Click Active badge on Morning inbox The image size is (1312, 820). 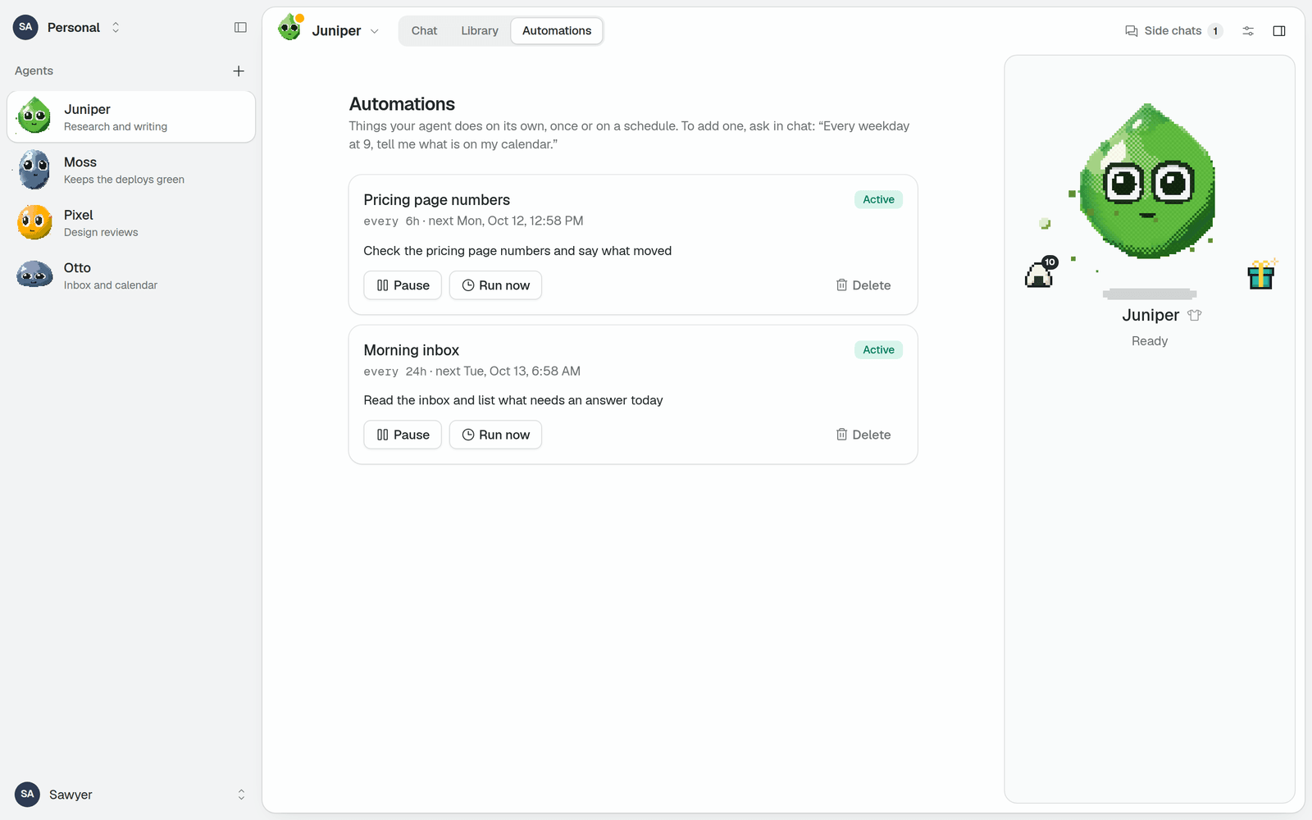point(878,349)
